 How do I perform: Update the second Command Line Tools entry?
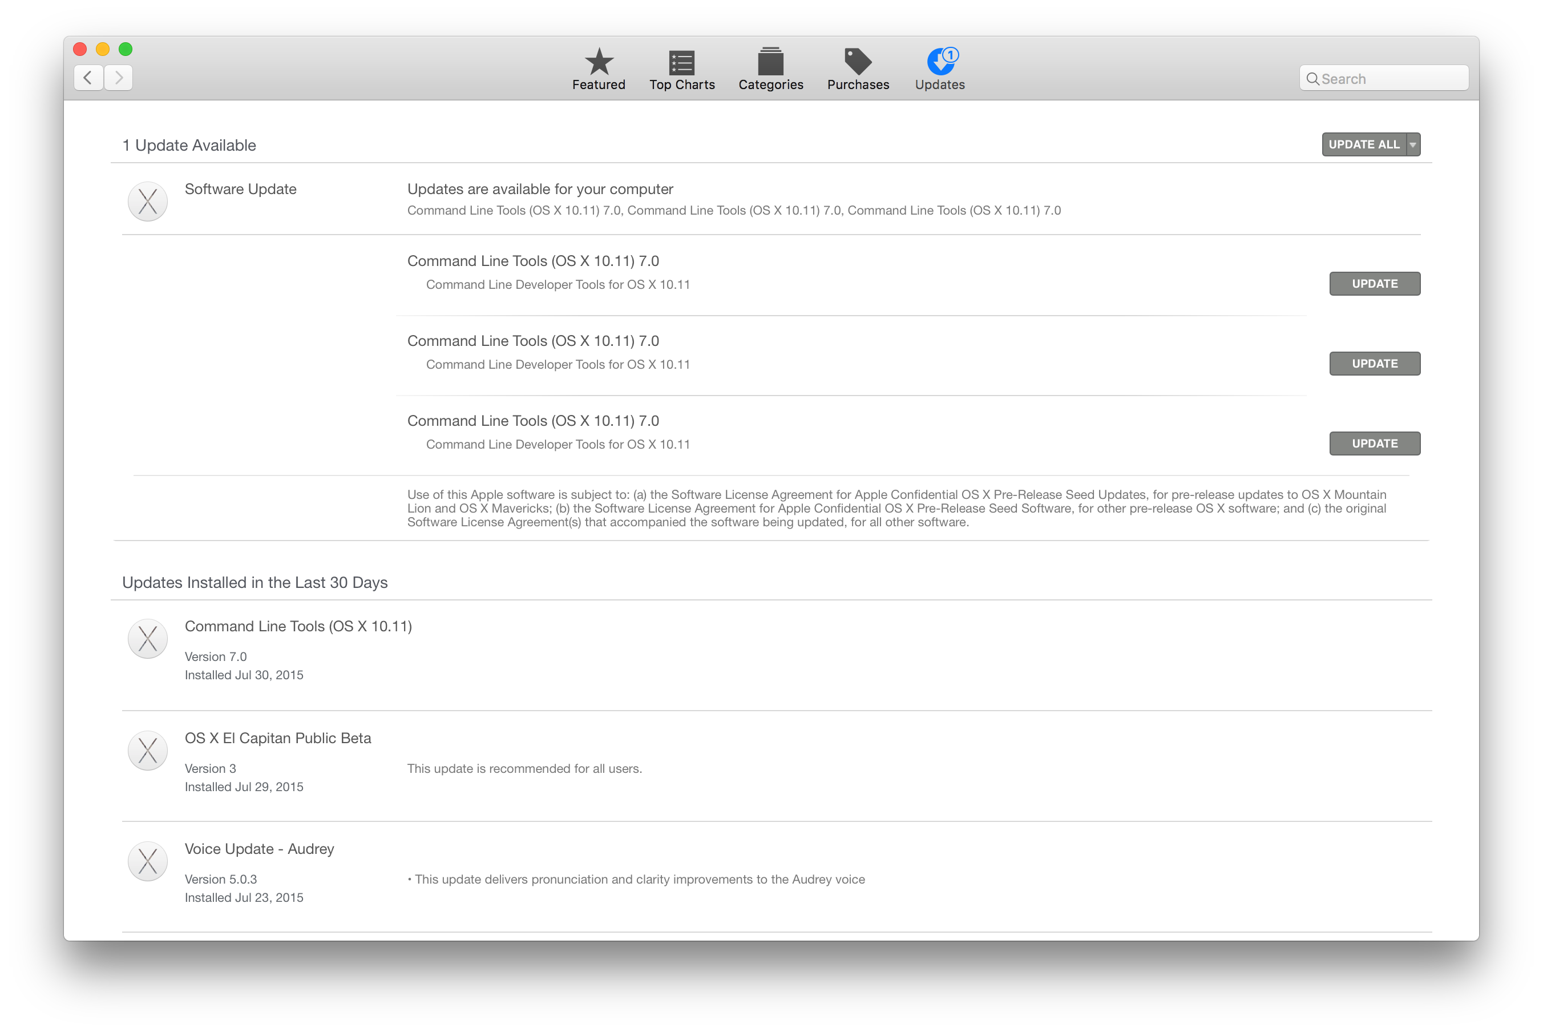(1375, 363)
